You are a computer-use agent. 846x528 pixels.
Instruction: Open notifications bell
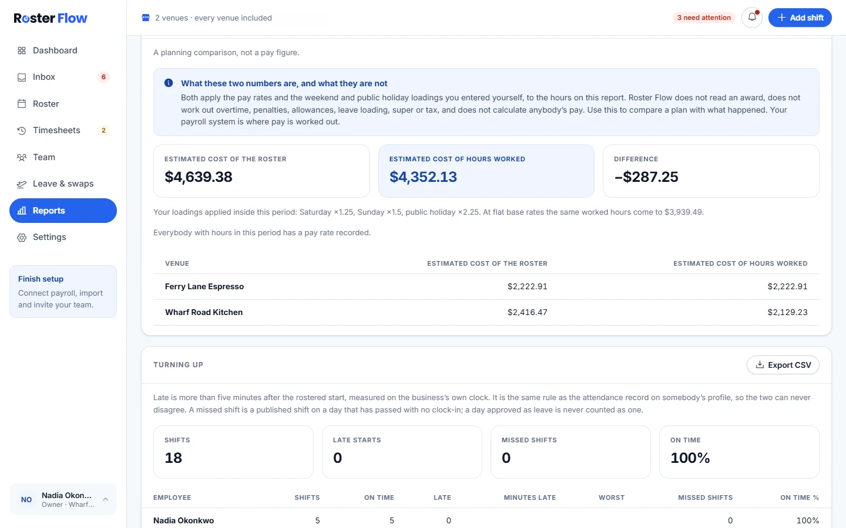coord(752,18)
